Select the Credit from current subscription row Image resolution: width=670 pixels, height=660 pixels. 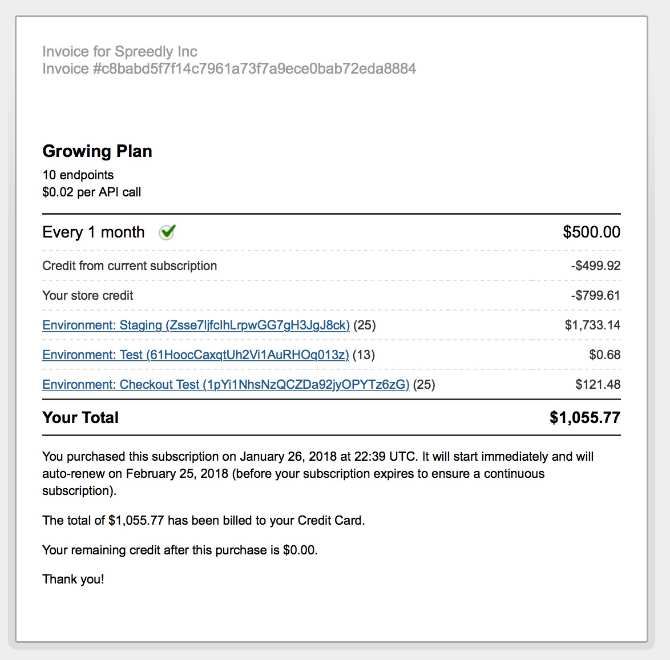331,266
